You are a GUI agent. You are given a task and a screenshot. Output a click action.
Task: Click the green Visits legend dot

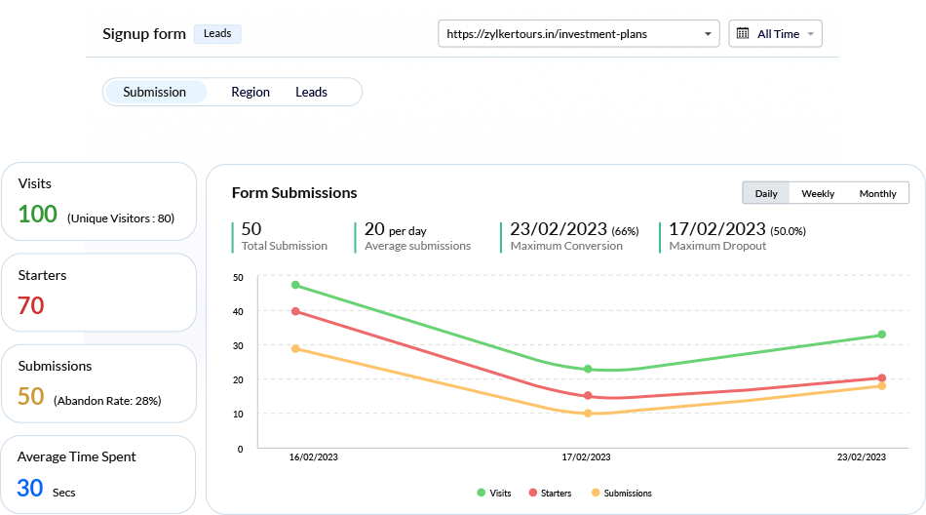(x=481, y=493)
